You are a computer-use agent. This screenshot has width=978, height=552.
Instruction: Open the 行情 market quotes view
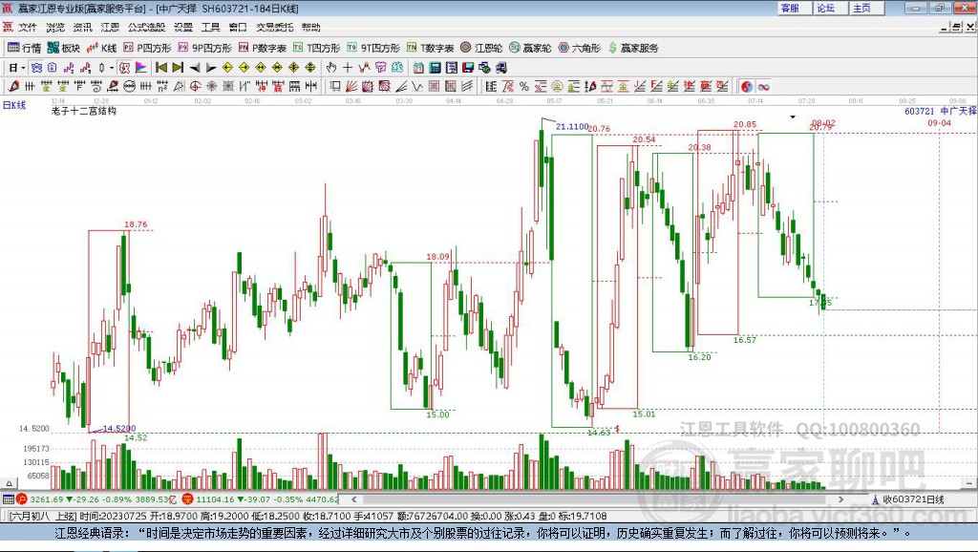[24, 48]
